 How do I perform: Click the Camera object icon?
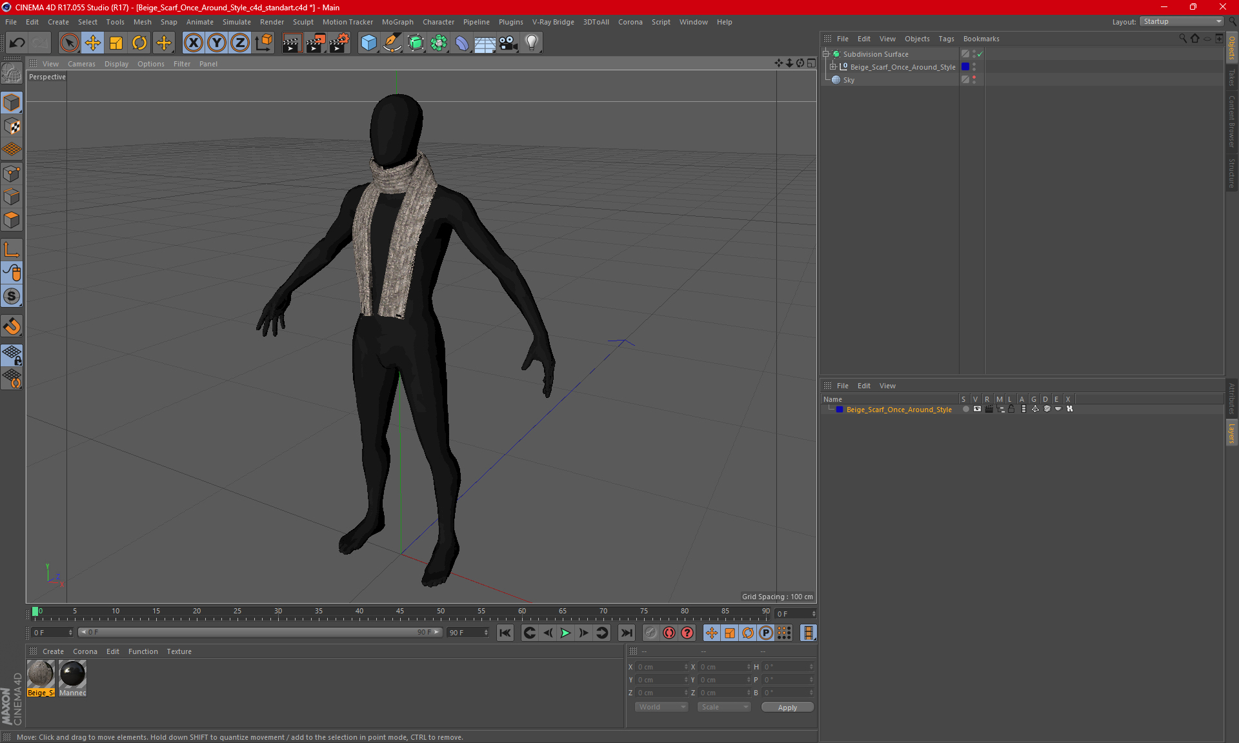tap(508, 43)
